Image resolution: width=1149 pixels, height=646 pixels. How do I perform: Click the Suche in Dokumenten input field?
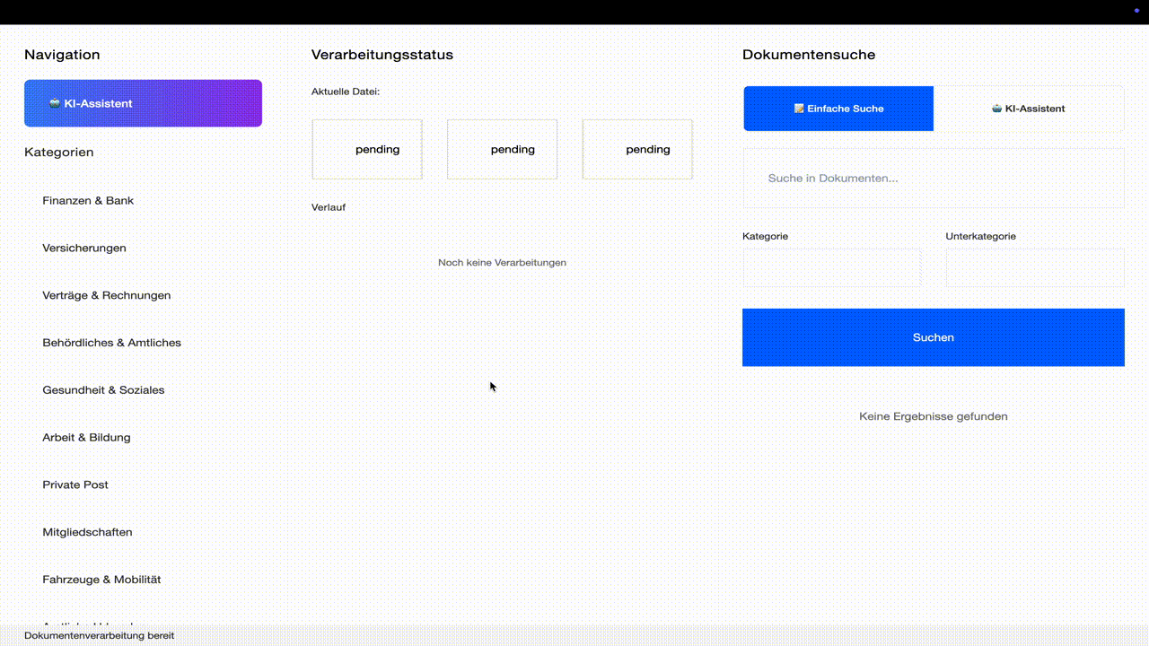click(x=933, y=179)
